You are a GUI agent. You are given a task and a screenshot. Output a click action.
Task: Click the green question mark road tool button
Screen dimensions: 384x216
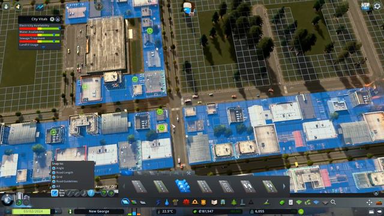pyautogui.click(x=104, y=193)
